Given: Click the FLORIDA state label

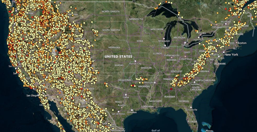Looking at the screenshot, I should point(192,122).
